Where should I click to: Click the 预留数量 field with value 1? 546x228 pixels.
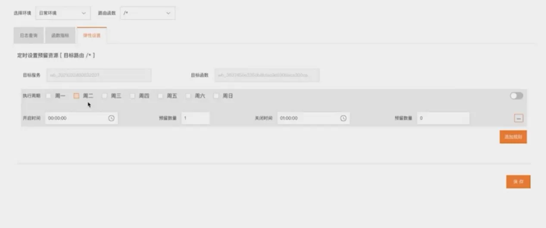coord(195,118)
